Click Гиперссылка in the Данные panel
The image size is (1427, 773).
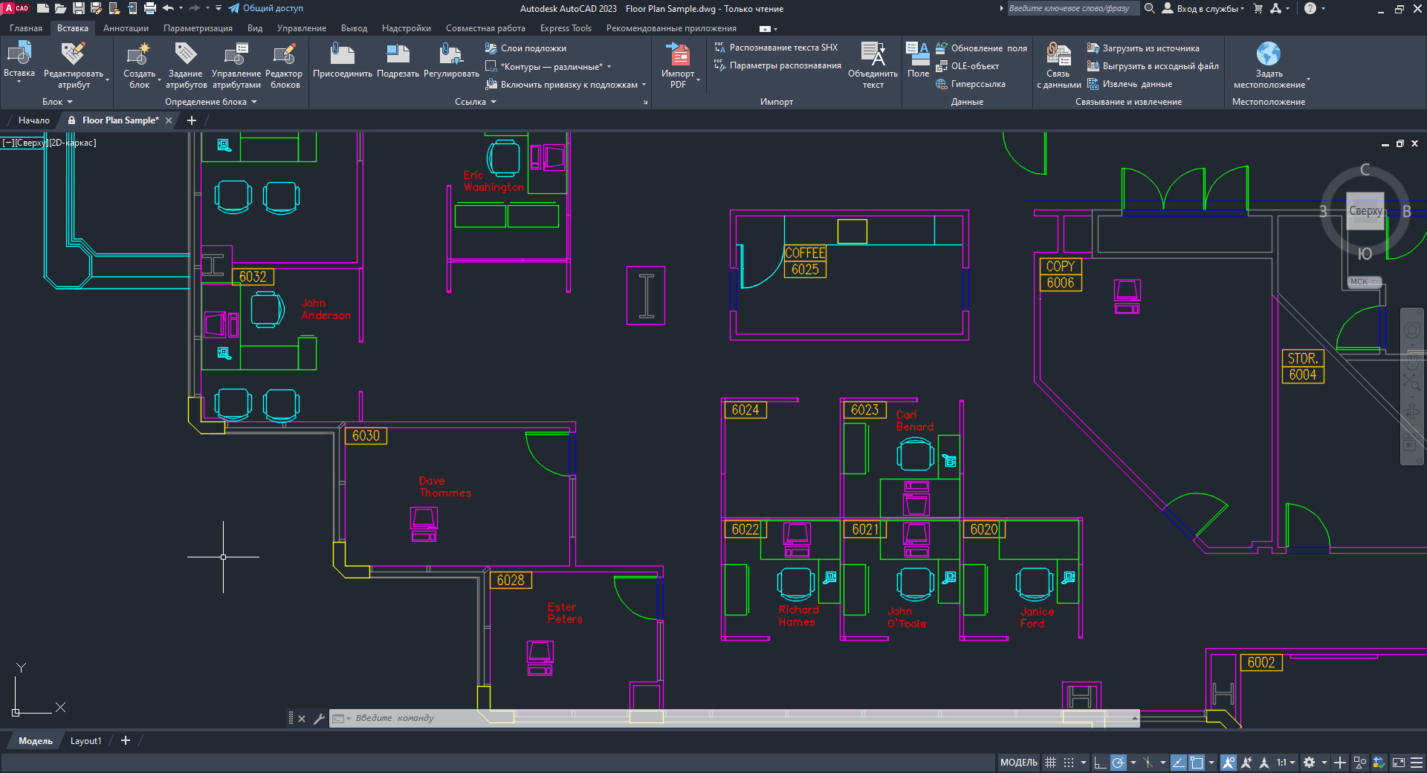point(977,84)
